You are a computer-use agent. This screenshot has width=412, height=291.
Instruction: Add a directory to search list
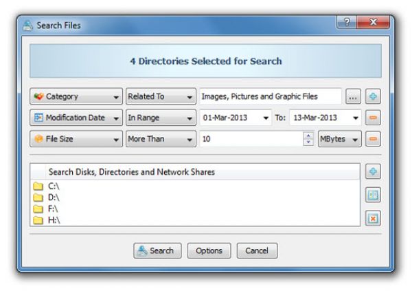pyautogui.click(x=373, y=172)
